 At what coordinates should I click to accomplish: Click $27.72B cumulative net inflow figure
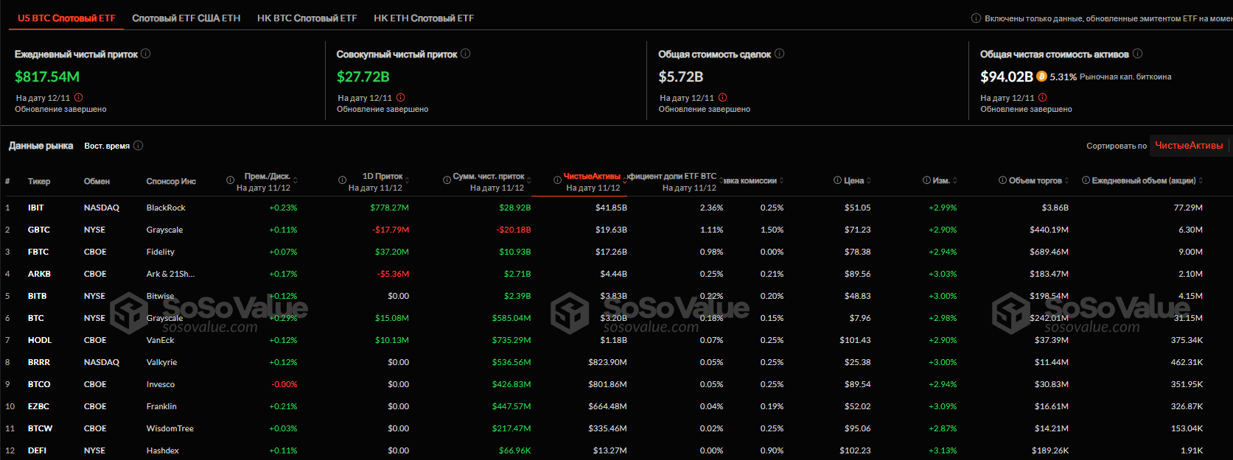(363, 77)
